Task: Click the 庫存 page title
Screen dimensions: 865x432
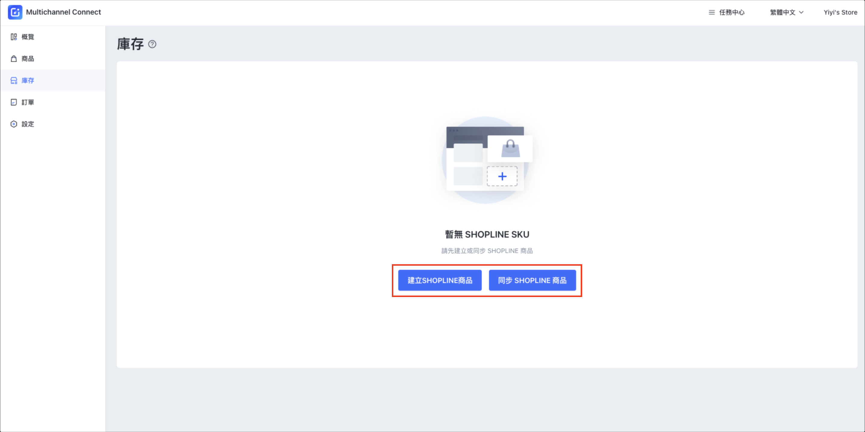Action: pyautogui.click(x=131, y=44)
